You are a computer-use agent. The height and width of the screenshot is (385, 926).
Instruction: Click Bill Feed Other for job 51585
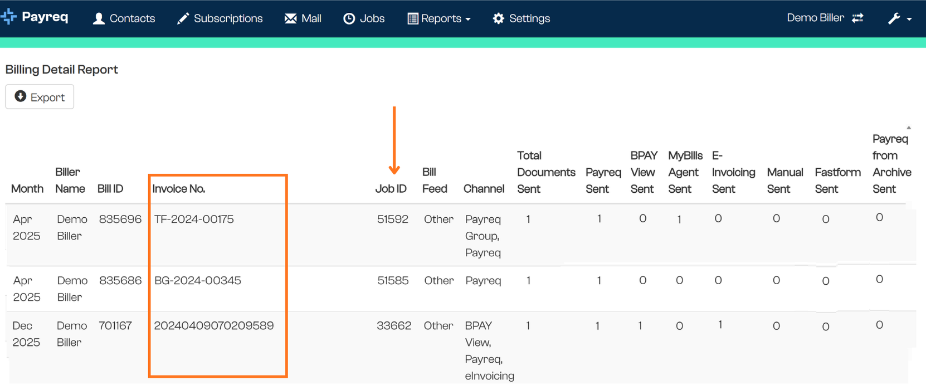coord(439,280)
